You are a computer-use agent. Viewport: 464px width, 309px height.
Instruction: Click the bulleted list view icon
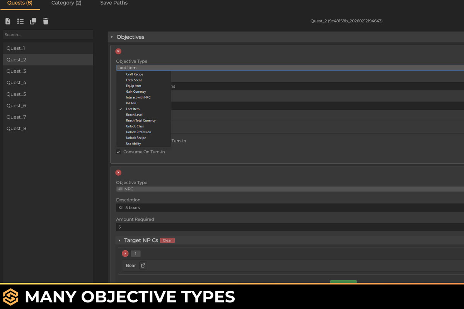point(20,21)
